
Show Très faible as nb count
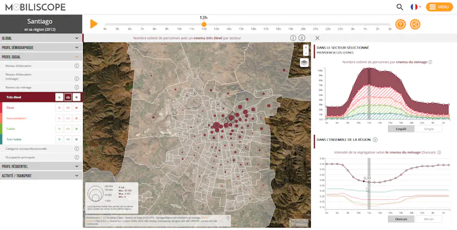coord(68,139)
